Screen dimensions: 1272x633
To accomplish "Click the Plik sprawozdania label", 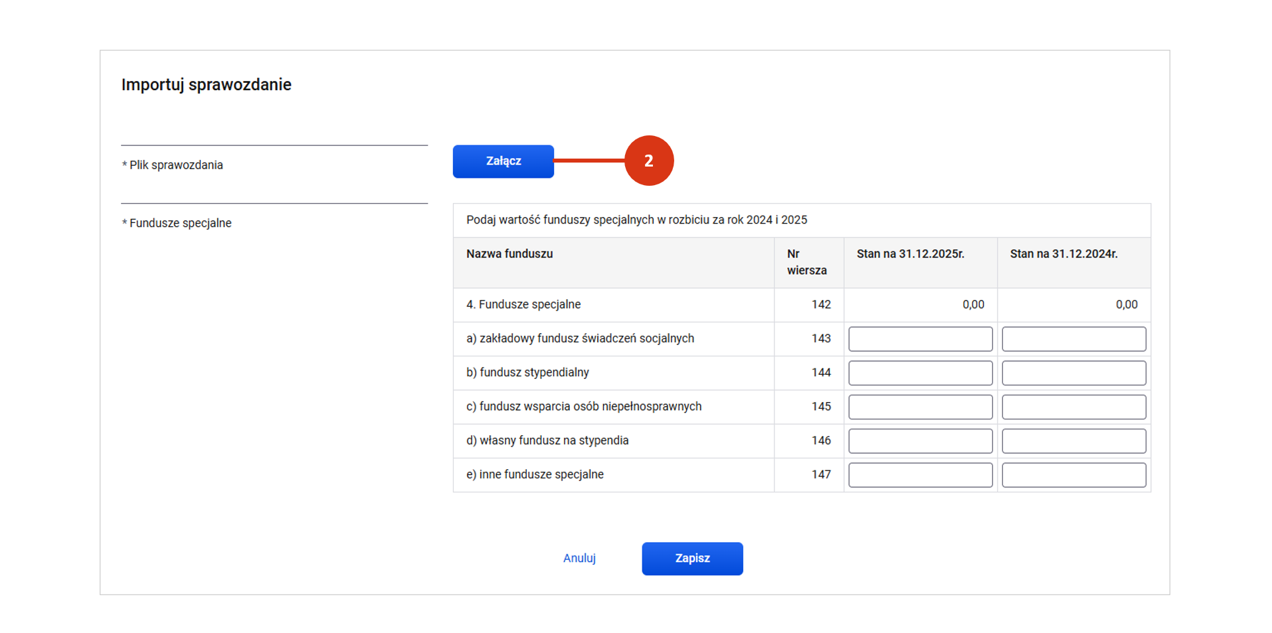I will pos(173,165).
